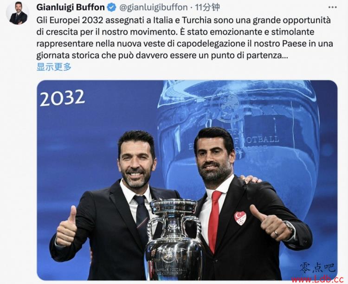The width and height of the screenshot is (348, 284).
Task: Click the silver trophy in the photo
Action: (174, 239)
